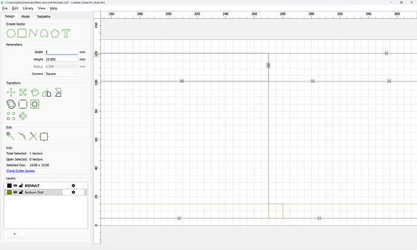Open the File menu
Viewport: 417px width, 250px height.
click(5, 8)
